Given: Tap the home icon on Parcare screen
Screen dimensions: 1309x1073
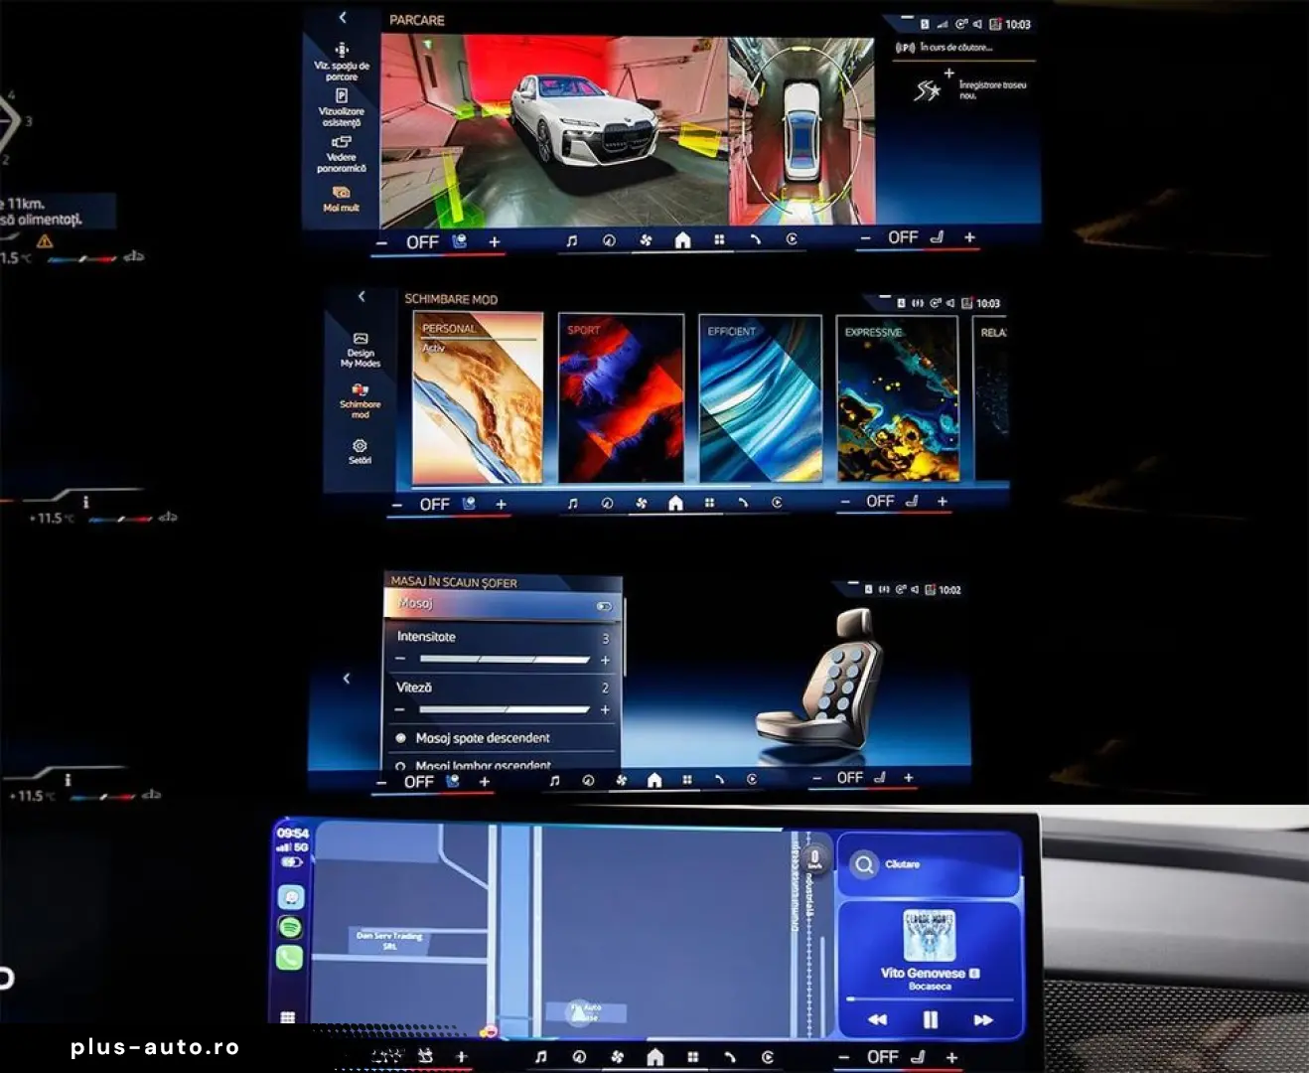Looking at the screenshot, I should point(682,239).
